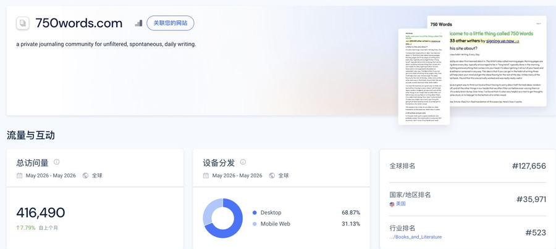Image resolution: width=556 pixels, height=249 pixels.
Task: Click the Desktop legend color dot
Action: pos(255,213)
